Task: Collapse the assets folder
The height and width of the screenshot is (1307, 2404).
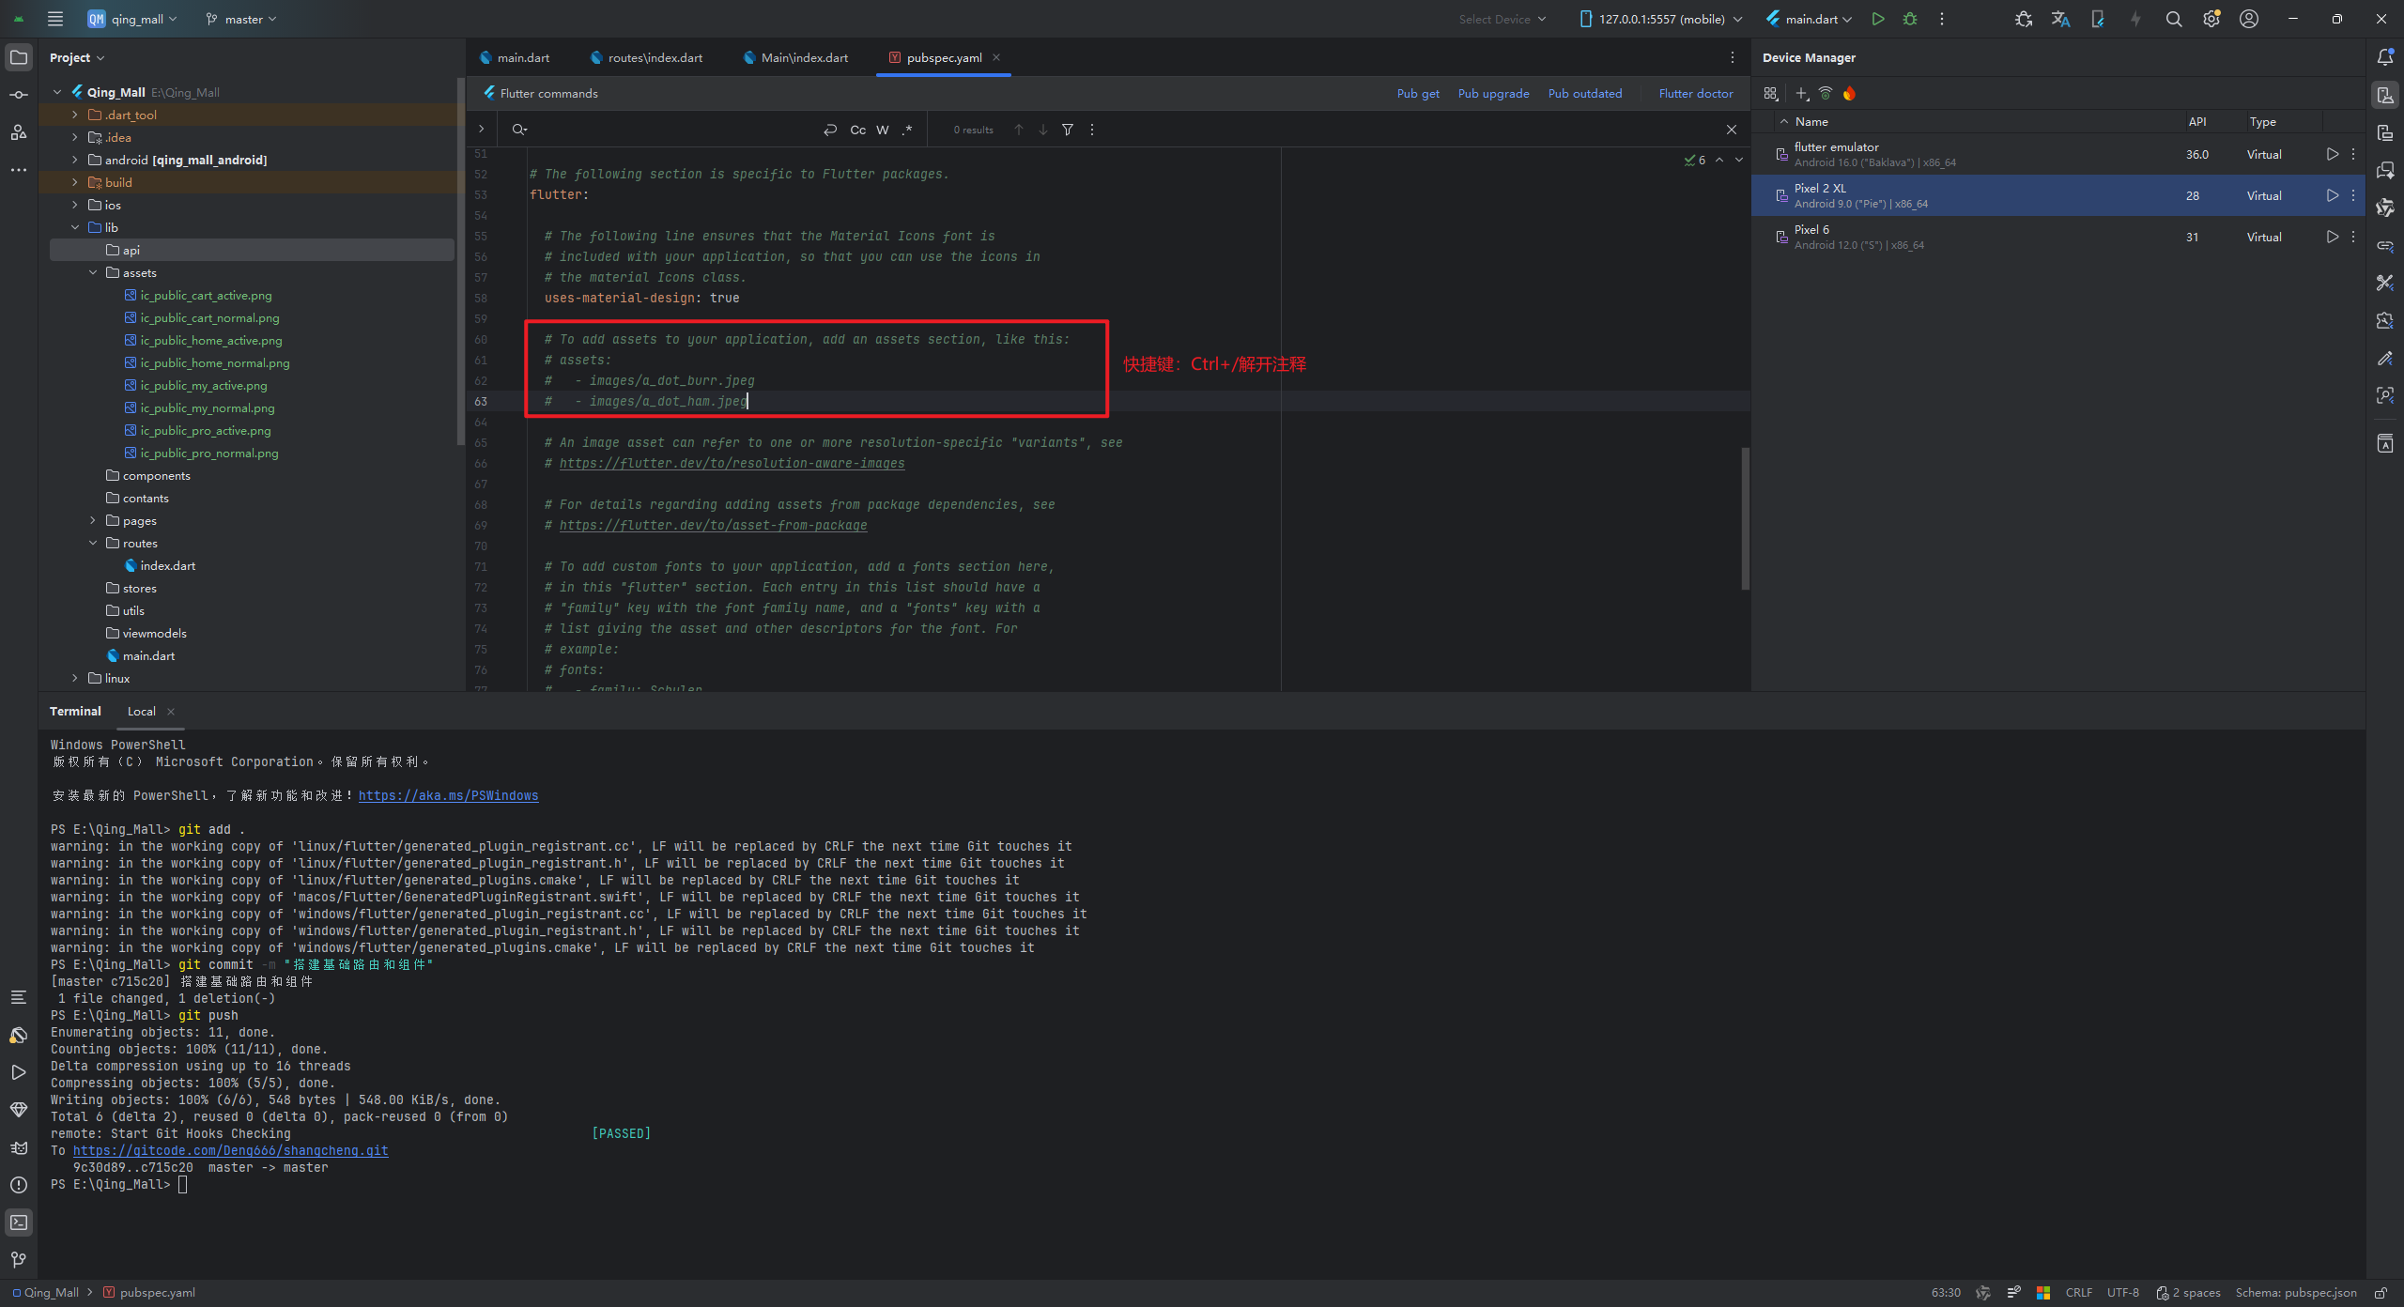Action: tap(93, 272)
